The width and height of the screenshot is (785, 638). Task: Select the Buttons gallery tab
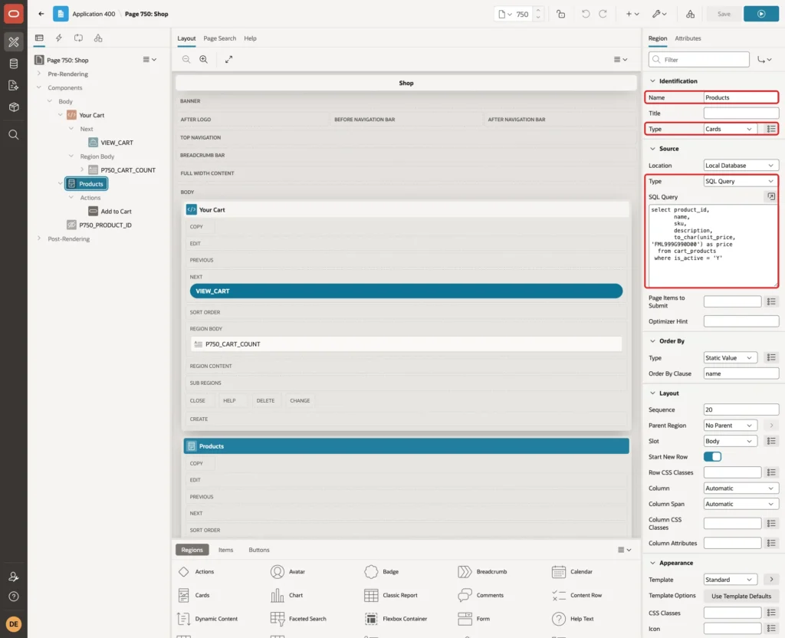point(259,550)
